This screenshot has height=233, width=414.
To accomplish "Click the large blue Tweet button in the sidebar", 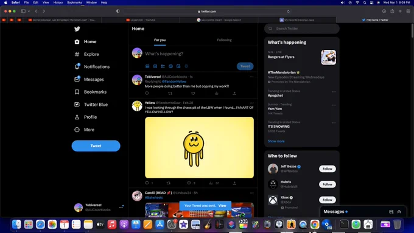I will point(96,145).
